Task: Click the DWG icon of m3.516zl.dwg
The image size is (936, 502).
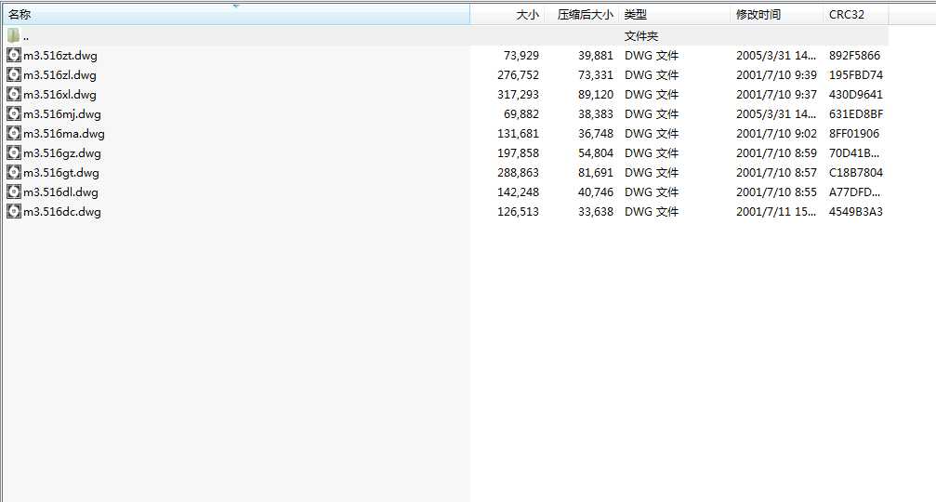Action: (x=14, y=75)
